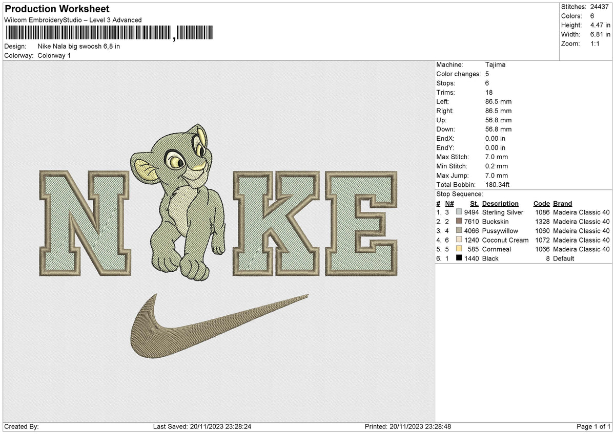Click the 'Color changes:' label
The width and height of the screenshot is (615, 434).
click(458, 74)
